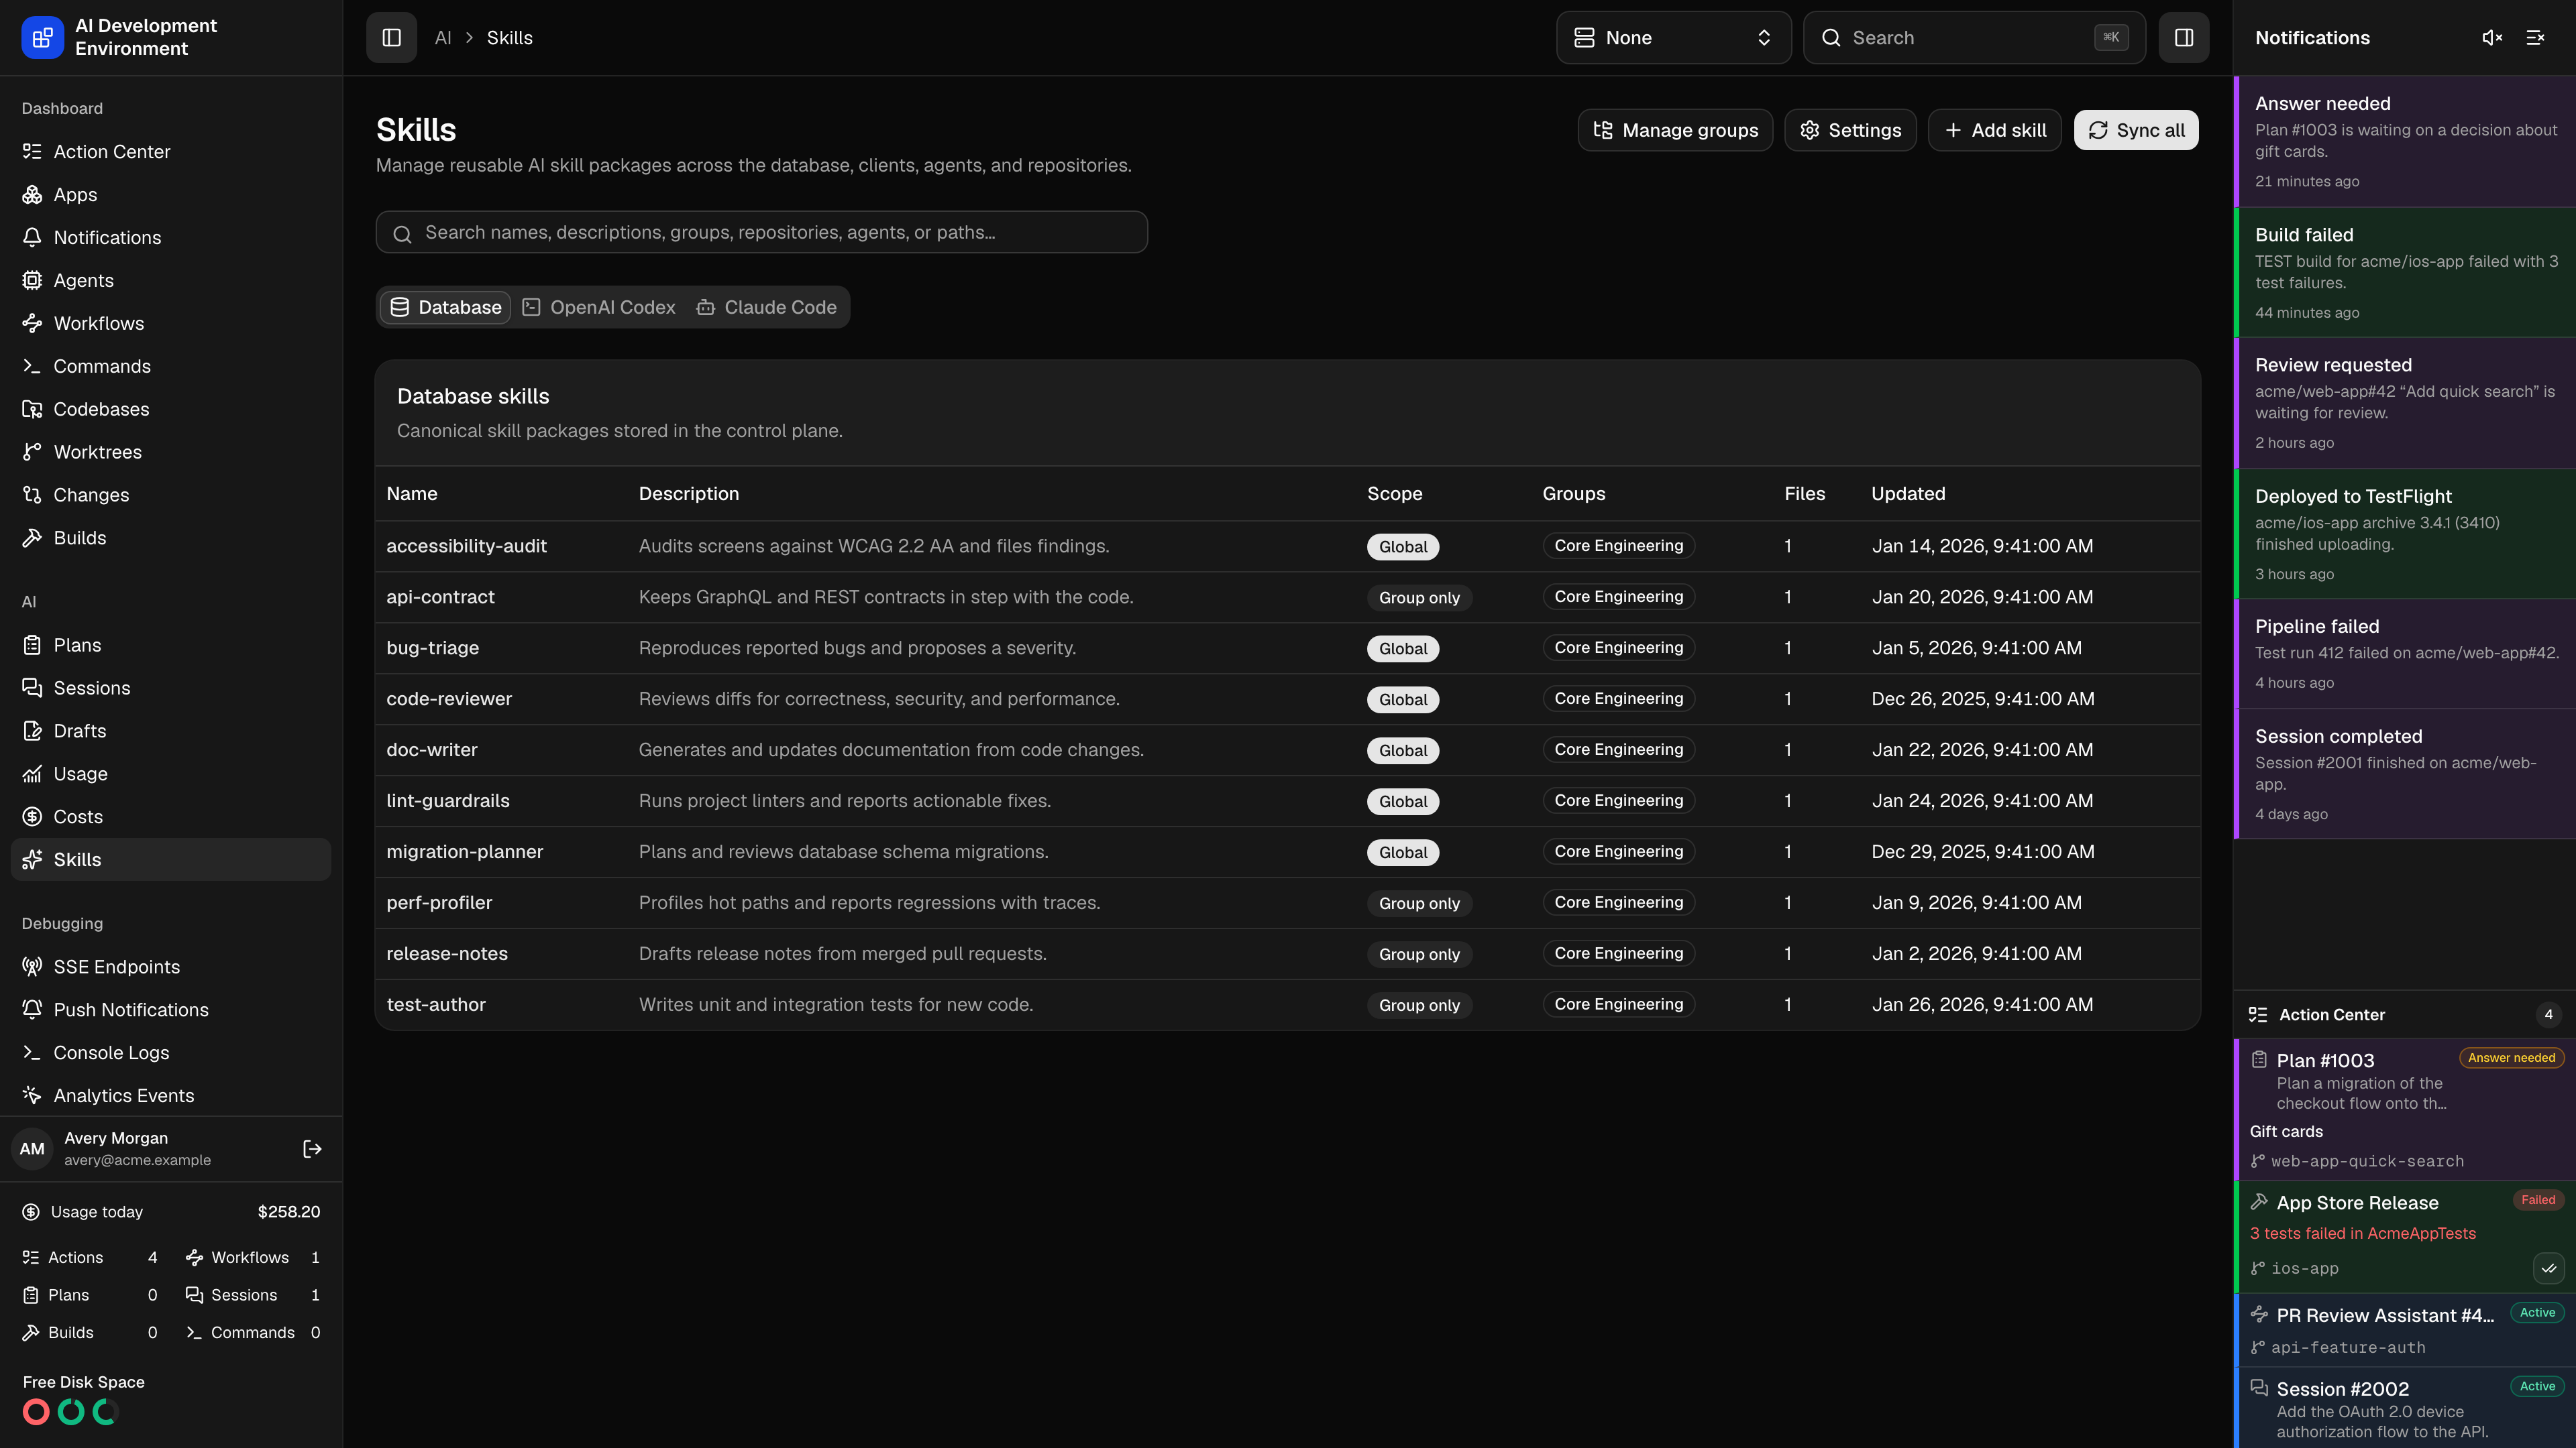This screenshot has height=1448, width=2576.
Task: Open Plan #1003 in Action Center
Action: (x=2405, y=1109)
